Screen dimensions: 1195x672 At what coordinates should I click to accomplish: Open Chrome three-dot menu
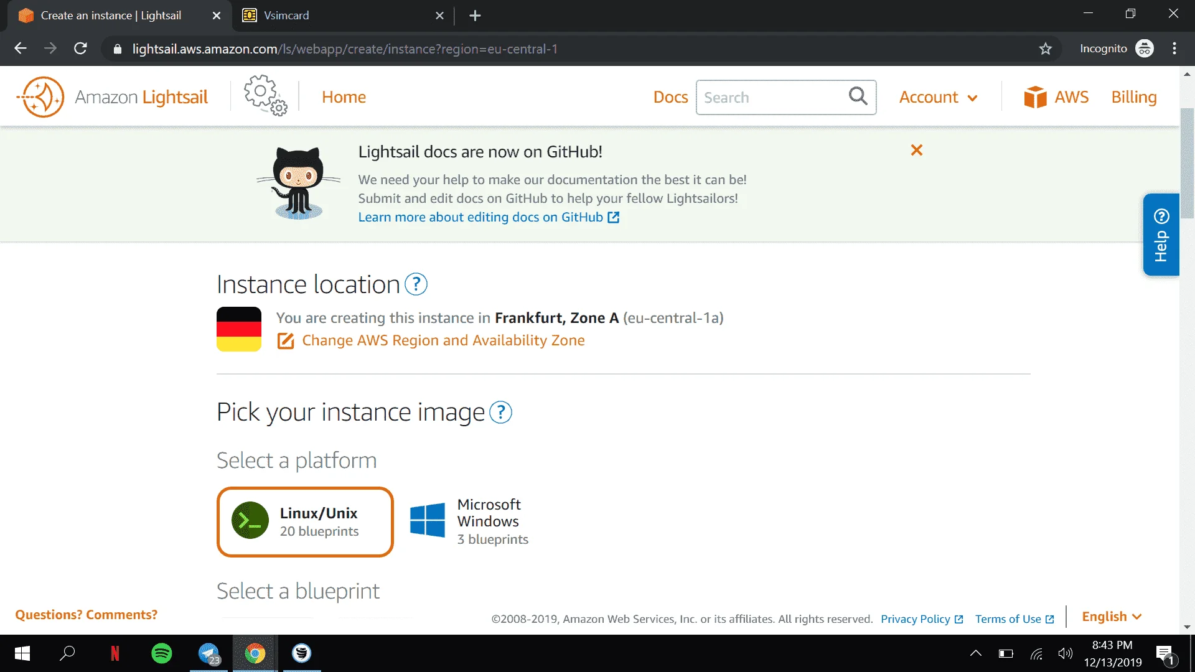(1174, 49)
